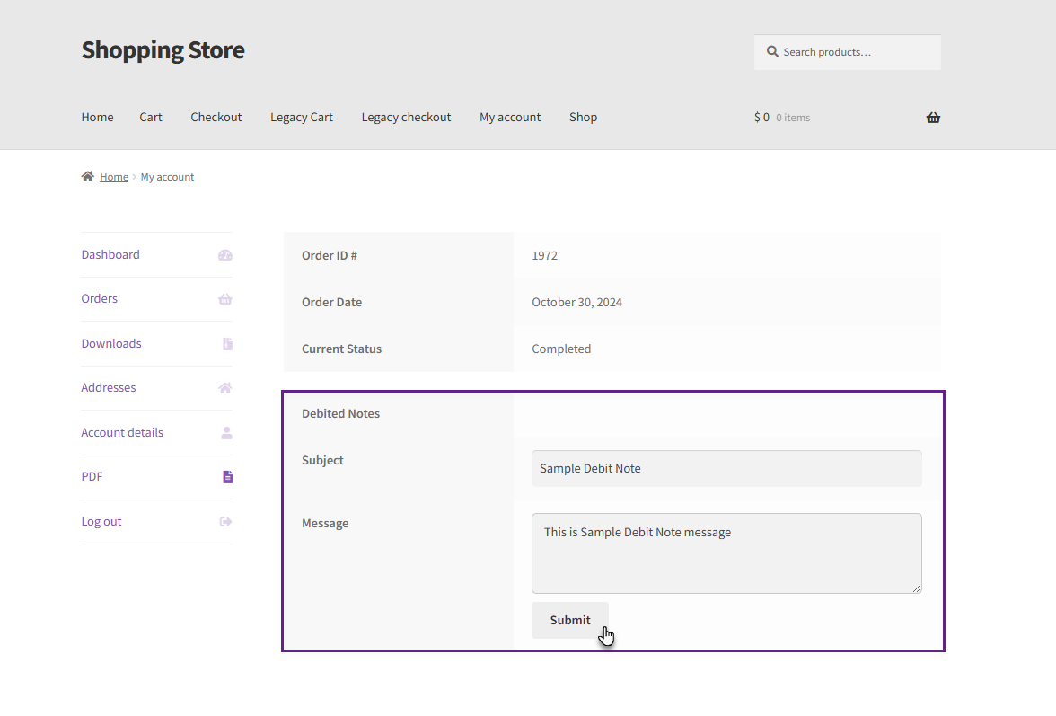The image size is (1056, 716).
Task: Click the Log out arrow icon
Action: [x=225, y=521]
